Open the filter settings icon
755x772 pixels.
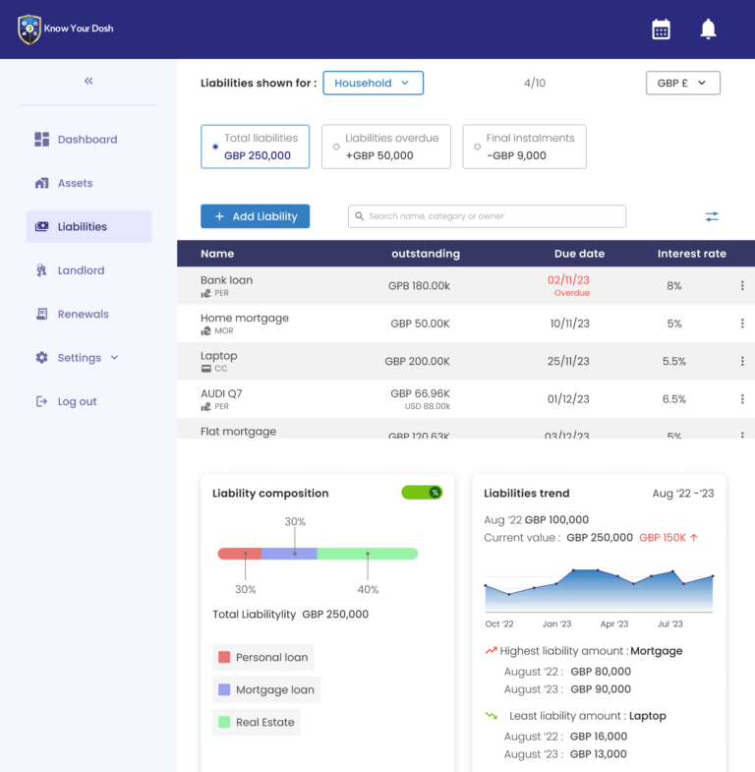coord(712,216)
